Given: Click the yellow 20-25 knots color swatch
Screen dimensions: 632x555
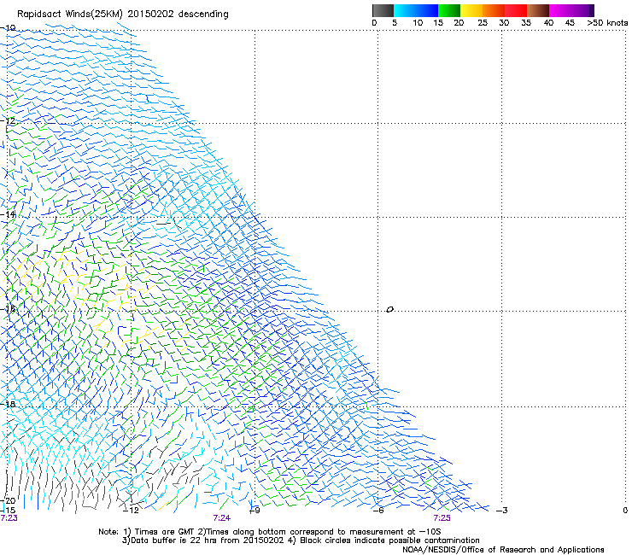Looking at the screenshot, I should click(x=471, y=10).
